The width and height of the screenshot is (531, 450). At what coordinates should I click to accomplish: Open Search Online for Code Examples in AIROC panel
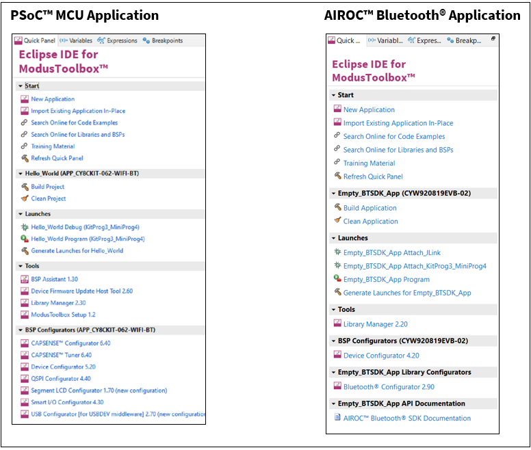coord(394,137)
